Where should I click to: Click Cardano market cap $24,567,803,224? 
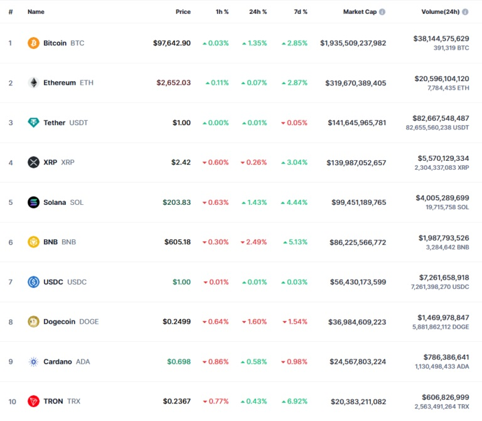coord(358,361)
